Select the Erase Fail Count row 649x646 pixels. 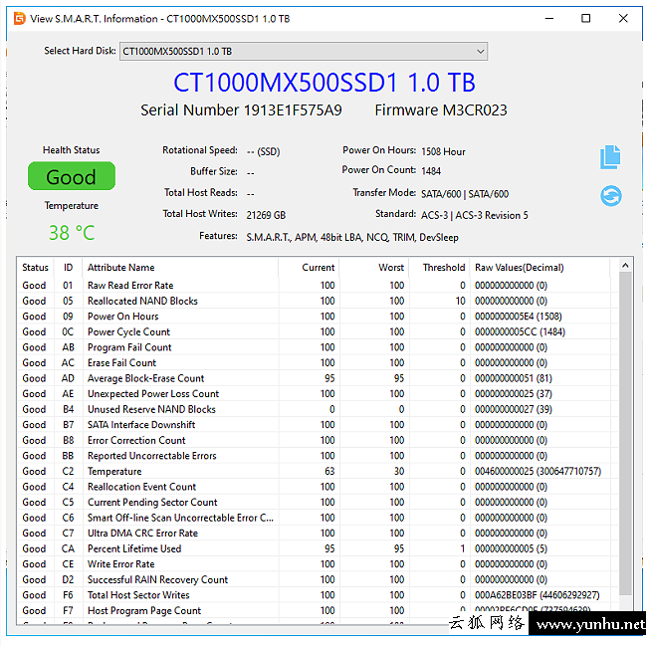tap(318, 362)
